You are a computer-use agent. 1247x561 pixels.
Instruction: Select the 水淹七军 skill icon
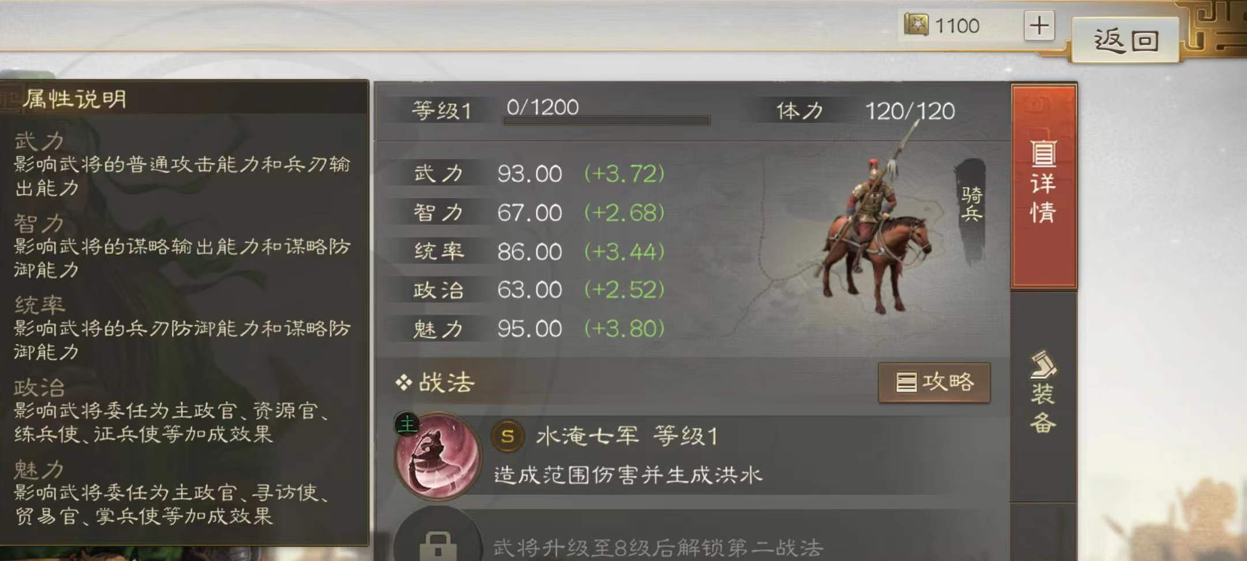click(x=437, y=456)
